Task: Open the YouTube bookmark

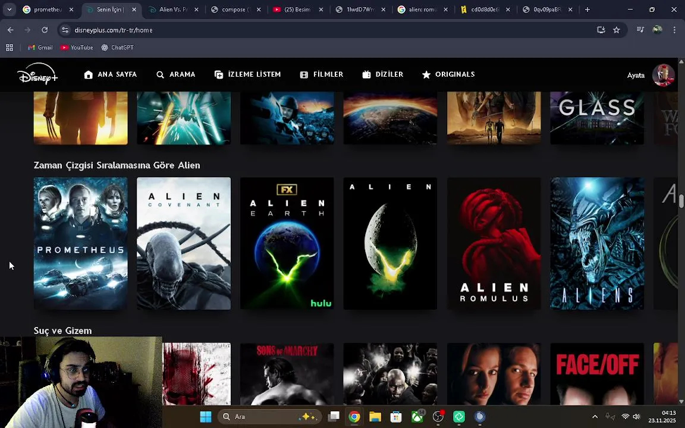Action: (x=77, y=48)
